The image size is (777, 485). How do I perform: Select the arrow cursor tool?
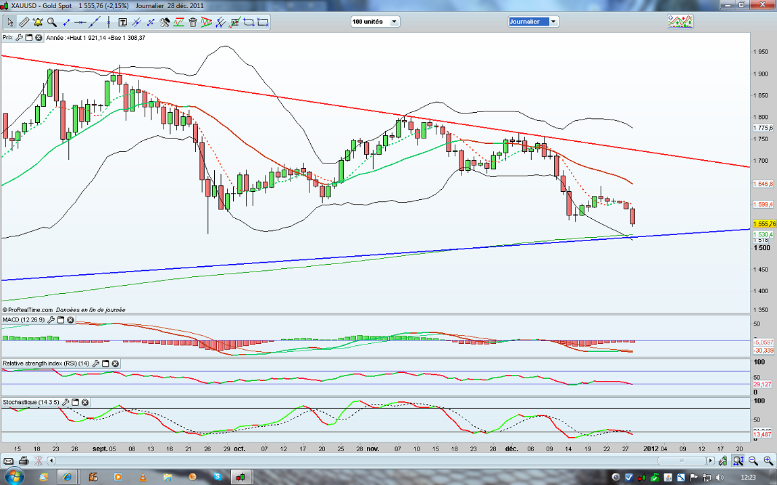tap(10, 22)
